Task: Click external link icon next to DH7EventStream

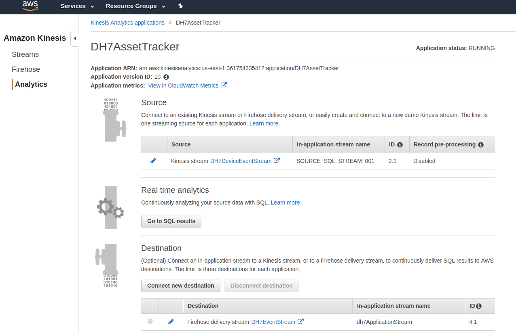Action: pyautogui.click(x=300, y=321)
